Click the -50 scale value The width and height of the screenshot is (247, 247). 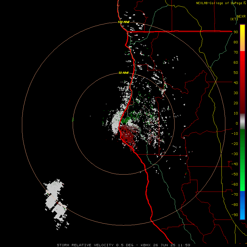235,174
